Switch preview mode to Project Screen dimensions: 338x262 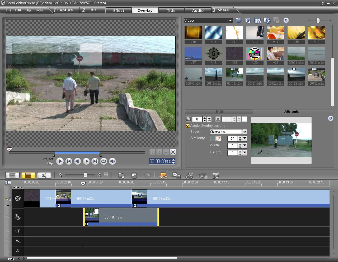(x=48, y=159)
